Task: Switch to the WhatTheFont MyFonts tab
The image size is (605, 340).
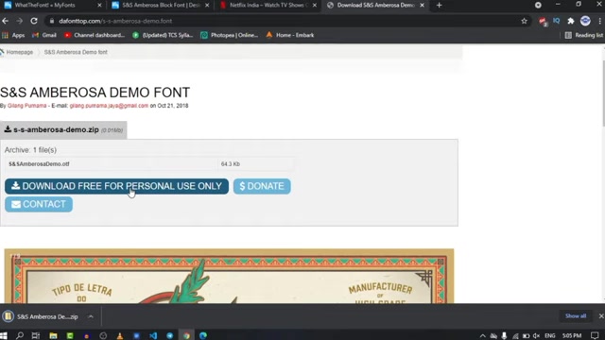Action: click(x=53, y=5)
